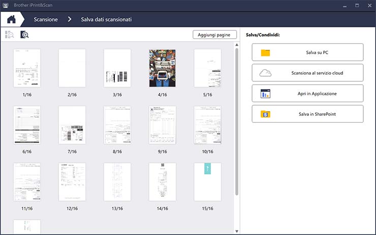
Task: Select the Salva dati scansionati breadcrumb
Action: point(106,20)
